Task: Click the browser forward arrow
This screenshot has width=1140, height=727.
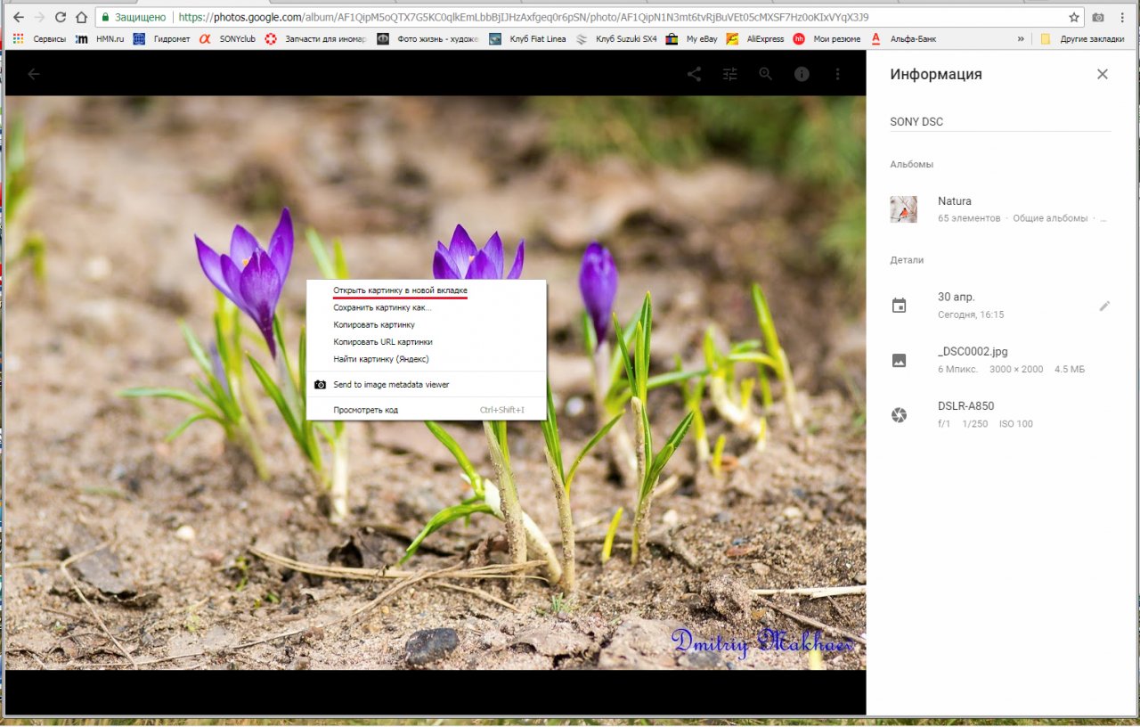Action: [x=39, y=17]
